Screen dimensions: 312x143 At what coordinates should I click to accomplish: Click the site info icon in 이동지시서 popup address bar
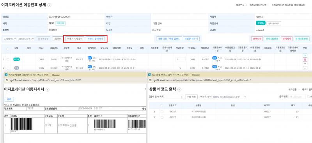click(x=7, y=80)
